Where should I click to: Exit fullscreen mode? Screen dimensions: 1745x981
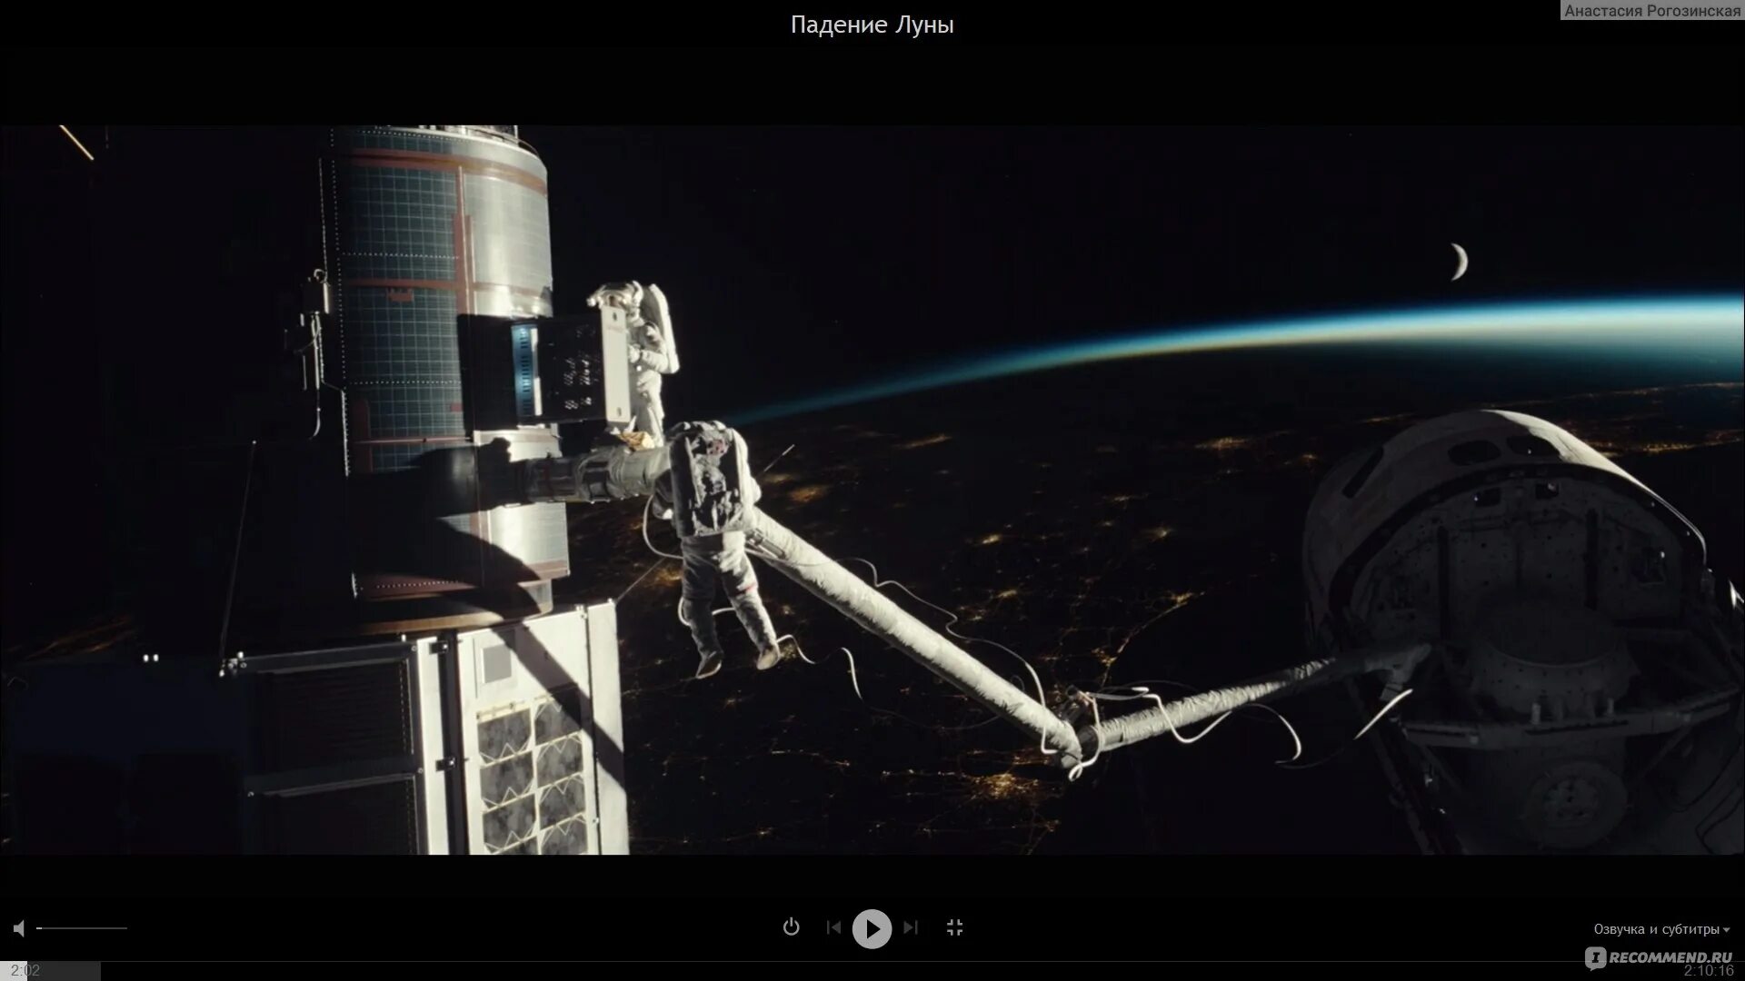point(954,927)
